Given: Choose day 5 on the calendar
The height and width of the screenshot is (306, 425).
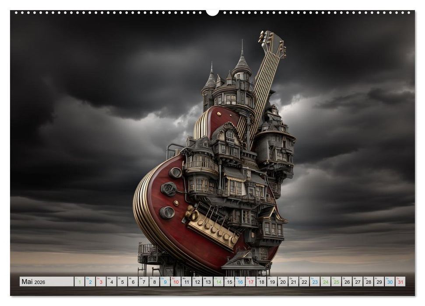Looking at the screenshot, I should (123, 282).
